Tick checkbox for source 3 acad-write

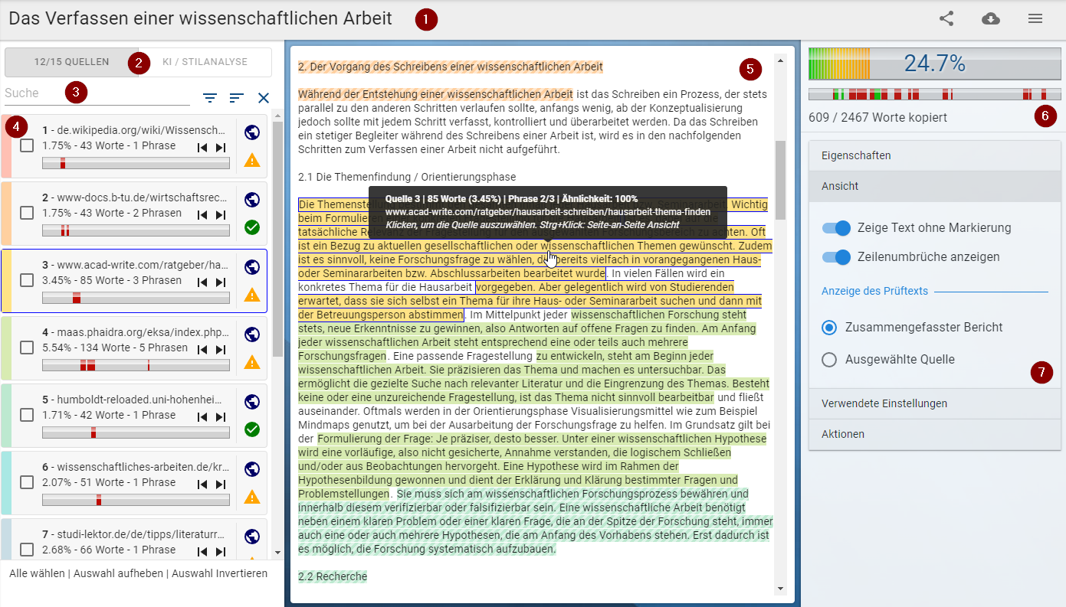(x=27, y=280)
